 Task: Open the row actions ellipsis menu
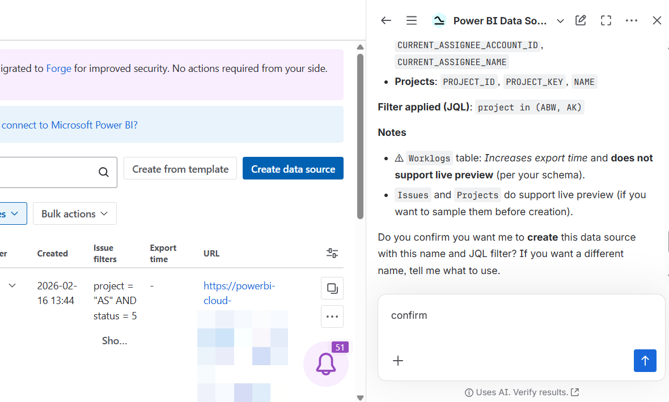pos(332,317)
